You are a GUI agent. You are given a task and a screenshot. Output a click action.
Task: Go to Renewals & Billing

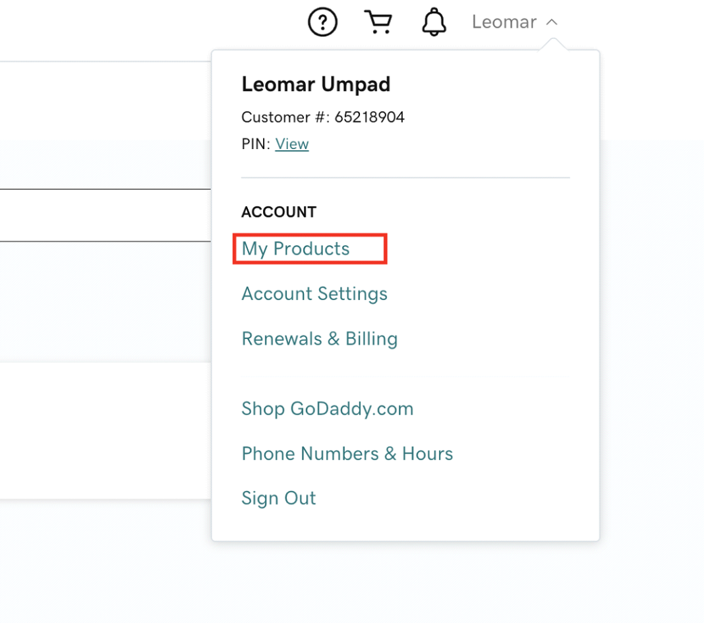pos(320,338)
